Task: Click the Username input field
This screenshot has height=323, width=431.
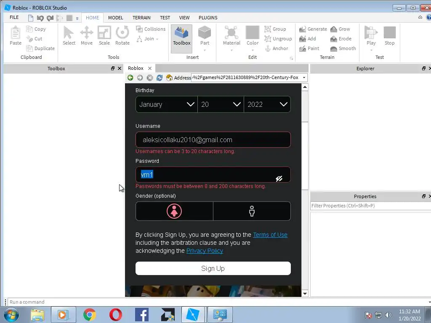Action: (213, 140)
